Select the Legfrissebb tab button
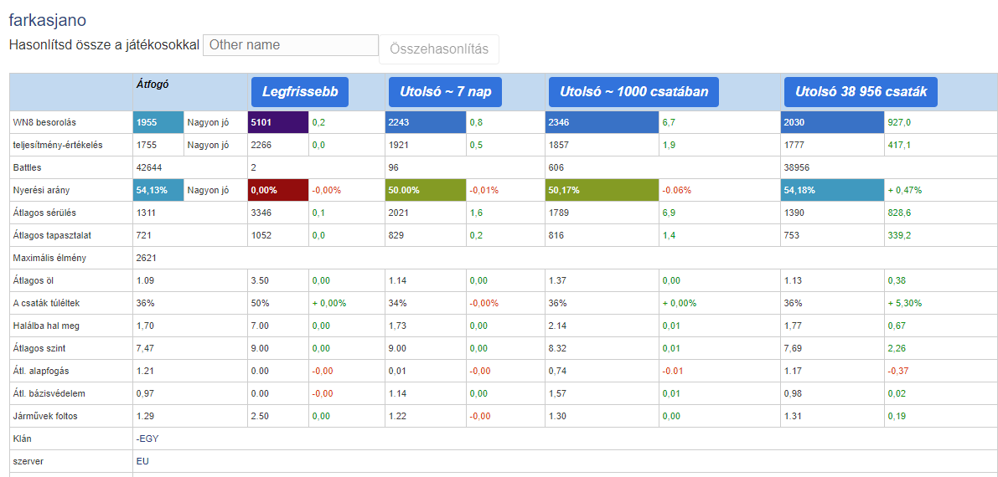Viewport: 998px width, 477px height. pos(300,92)
